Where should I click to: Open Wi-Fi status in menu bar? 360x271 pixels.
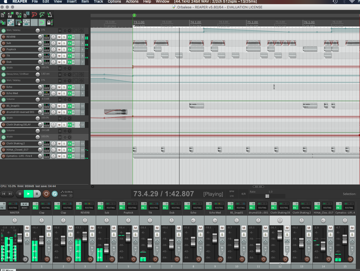pos(352,2)
